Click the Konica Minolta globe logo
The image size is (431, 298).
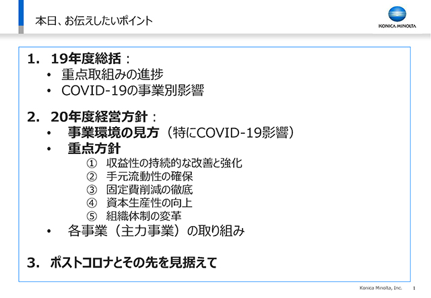point(397,13)
